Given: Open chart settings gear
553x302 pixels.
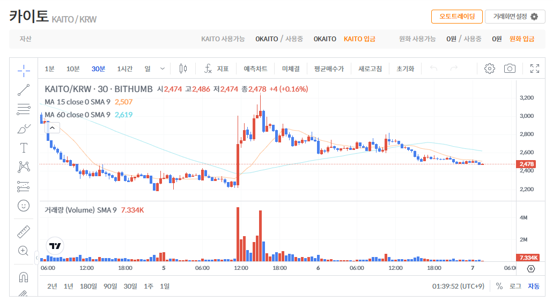Looking at the screenshot, I should tap(490, 69).
